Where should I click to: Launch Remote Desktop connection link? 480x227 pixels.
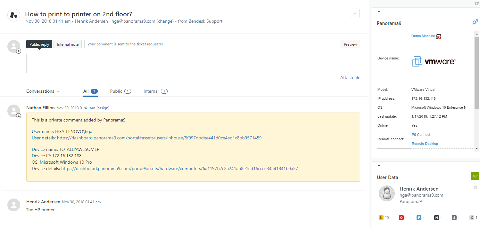[425, 144]
